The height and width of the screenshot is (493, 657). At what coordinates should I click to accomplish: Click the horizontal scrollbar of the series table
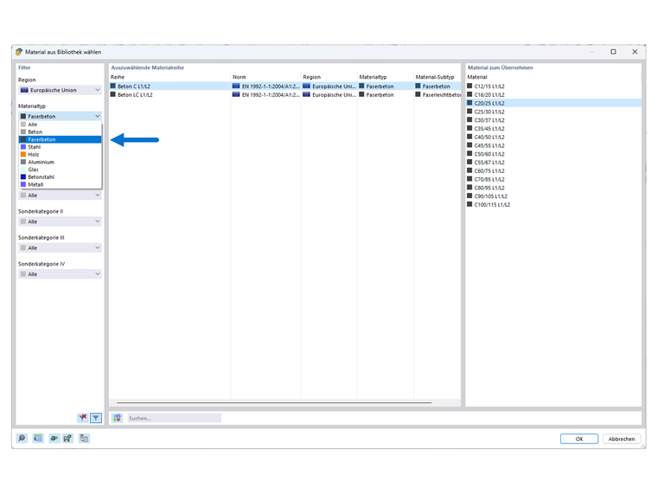click(x=274, y=402)
